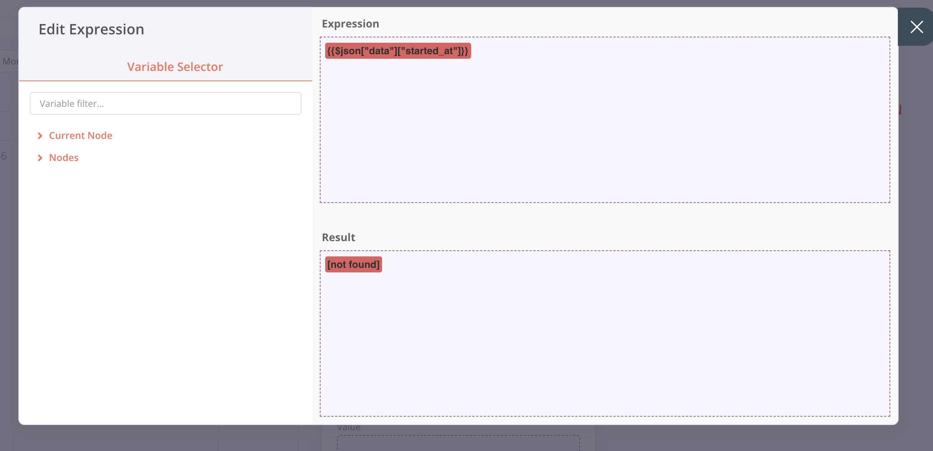Click the Nodes tree label

[63, 158]
